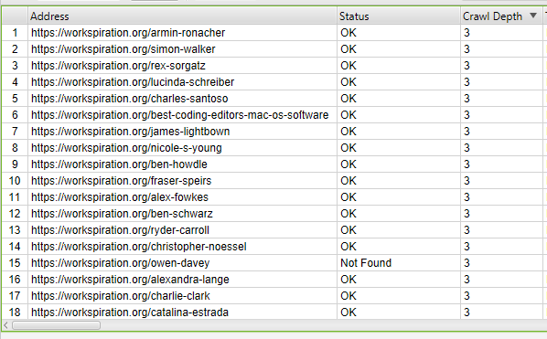Click the Crawl Depth sort arrow
547x339 pixels.
532,16
